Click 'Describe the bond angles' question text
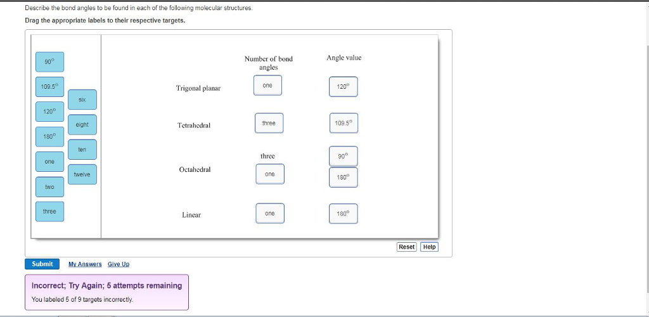The width and height of the screenshot is (649, 317). click(x=139, y=8)
